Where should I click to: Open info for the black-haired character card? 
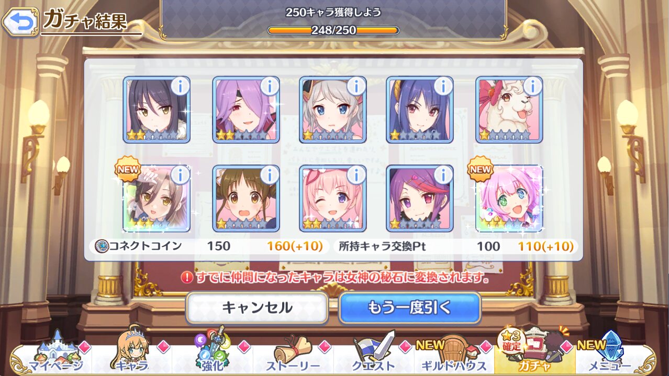pyautogui.click(x=180, y=86)
